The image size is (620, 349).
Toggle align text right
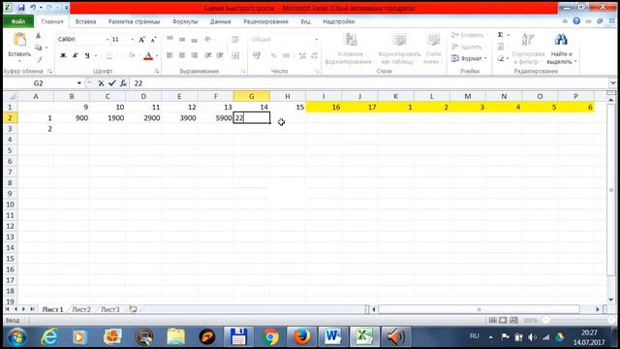coord(194,55)
